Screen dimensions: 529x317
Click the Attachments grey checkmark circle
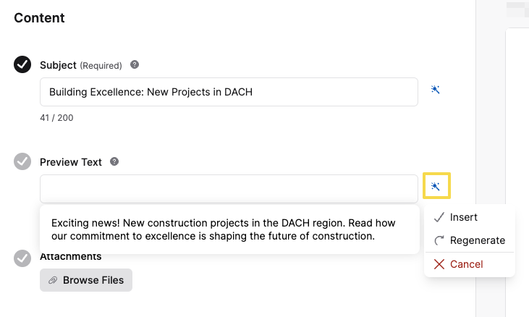pos(22,258)
